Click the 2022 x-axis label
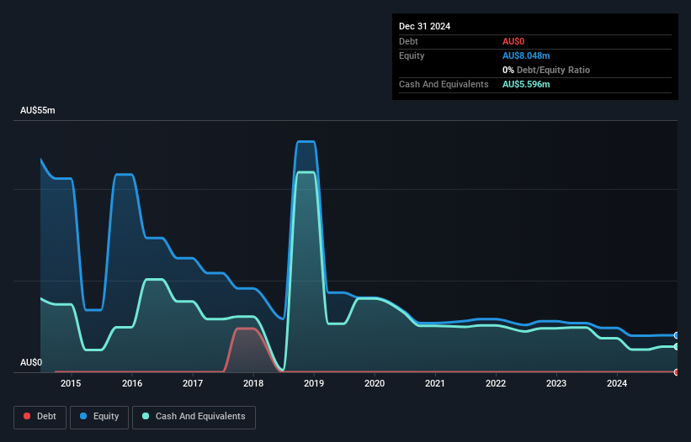The width and height of the screenshot is (691, 442). coord(496,383)
